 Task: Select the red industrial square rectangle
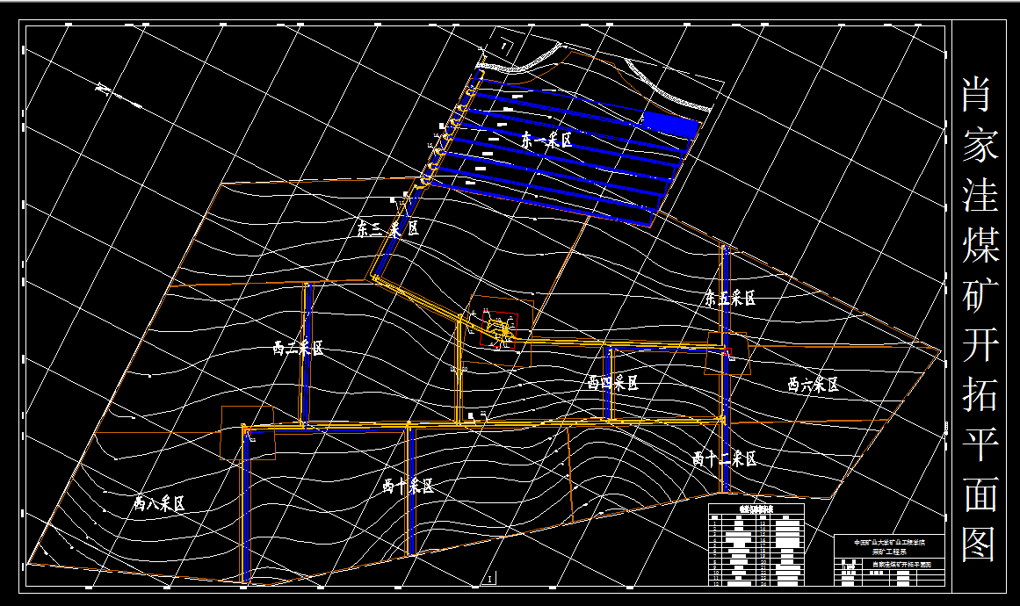tap(500, 329)
